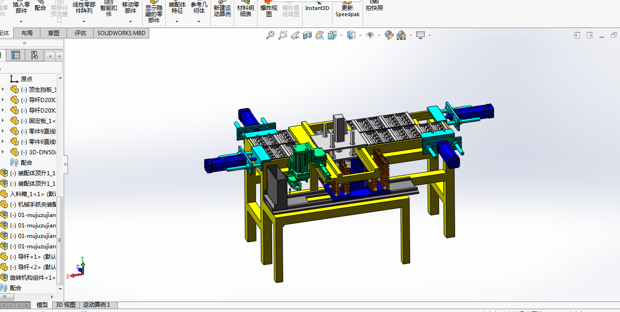Expand the 固定板_1 tree node

3,121
